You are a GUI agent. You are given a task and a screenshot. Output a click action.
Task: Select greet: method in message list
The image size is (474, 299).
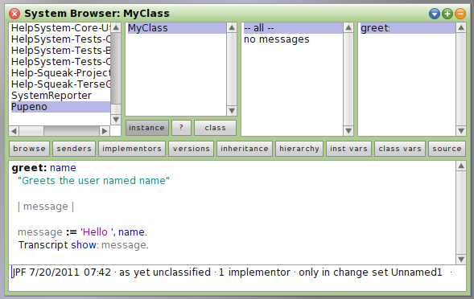(407, 28)
